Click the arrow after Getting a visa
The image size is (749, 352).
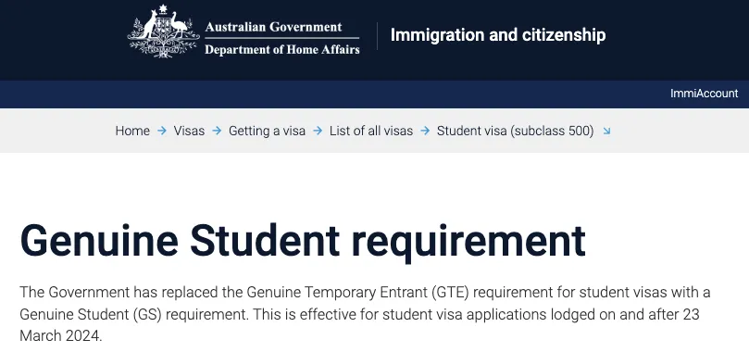pyautogui.click(x=318, y=131)
